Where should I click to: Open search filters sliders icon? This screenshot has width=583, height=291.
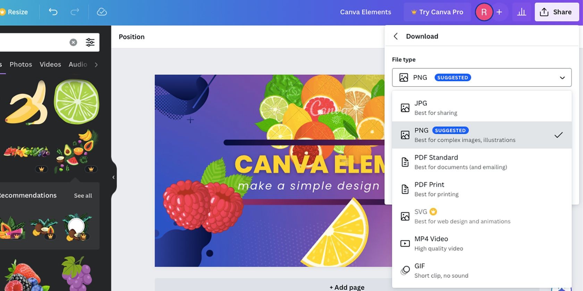coord(90,42)
